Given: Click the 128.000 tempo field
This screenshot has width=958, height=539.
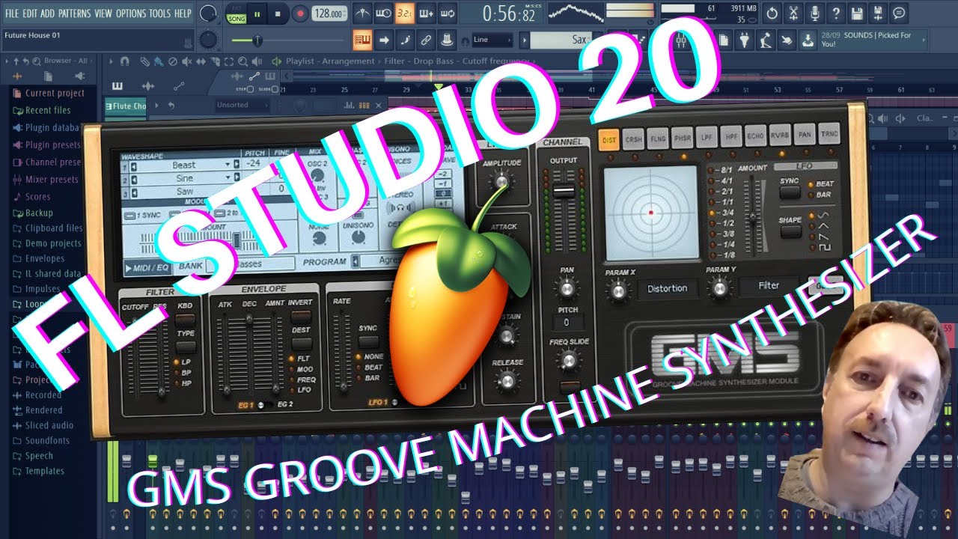Looking at the screenshot, I should 329,13.
